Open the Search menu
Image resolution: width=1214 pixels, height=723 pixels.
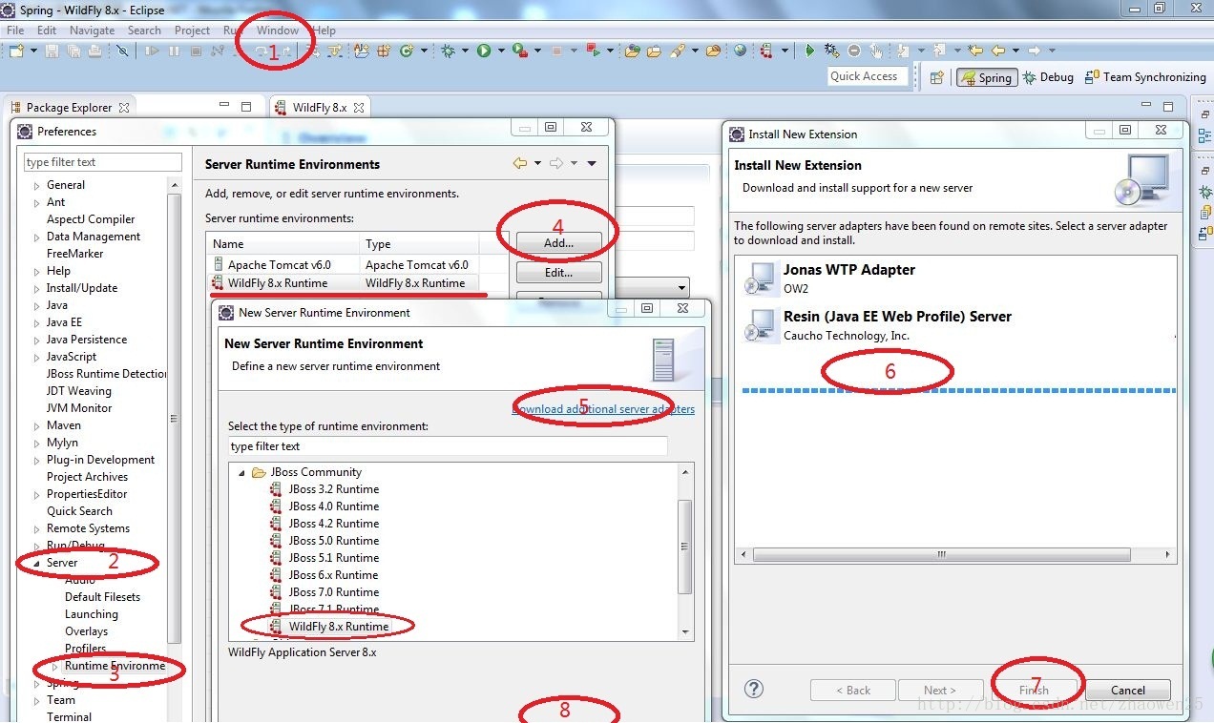(144, 31)
